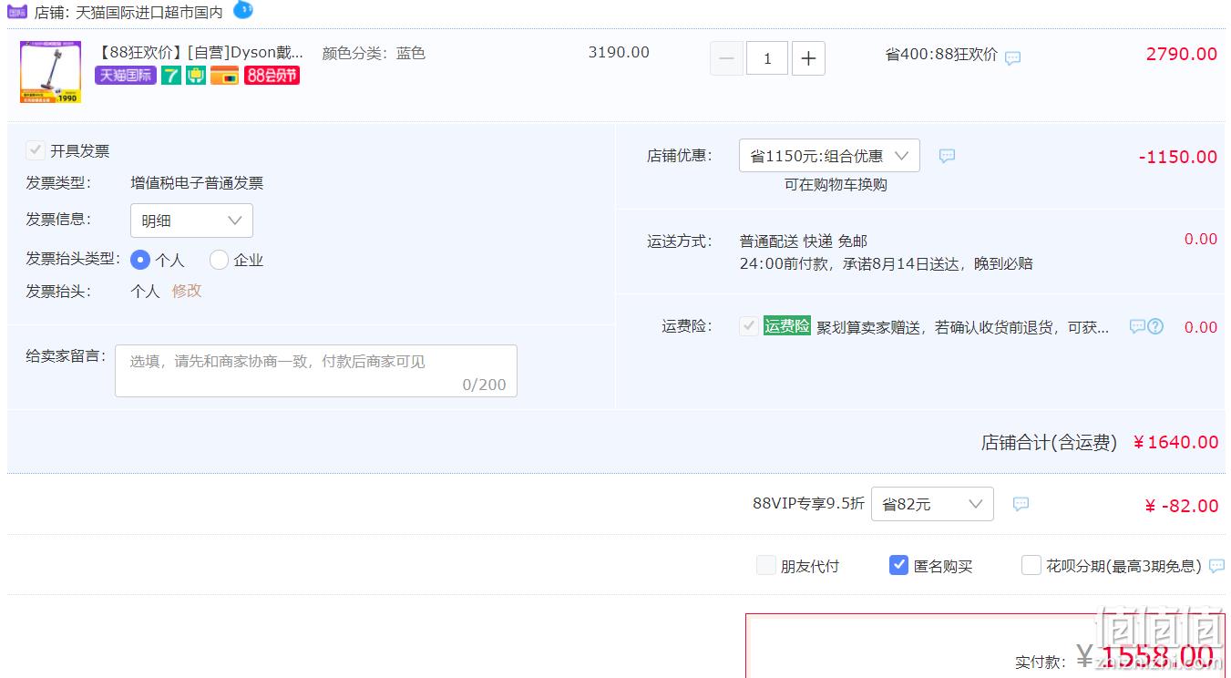The image size is (1231, 678).
Task: Increase quantity with the plus button
Action: click(x=808, y=58)
